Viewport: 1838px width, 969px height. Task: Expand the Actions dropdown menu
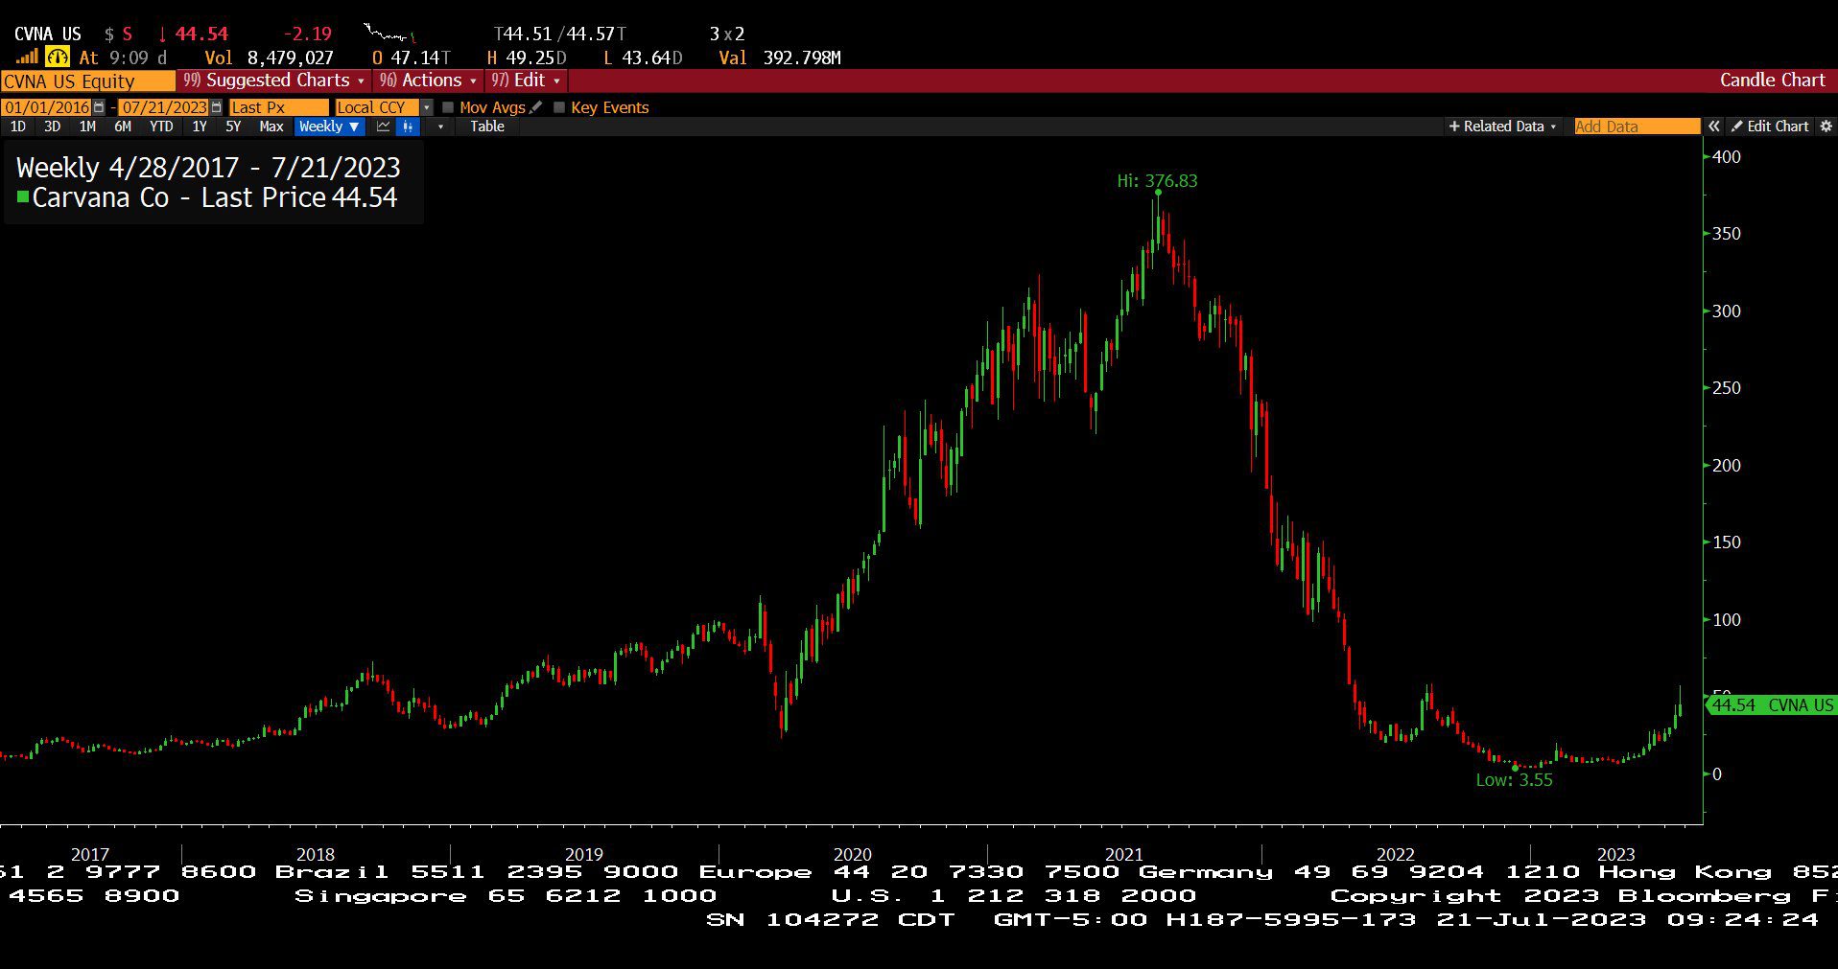click(428, 81)
